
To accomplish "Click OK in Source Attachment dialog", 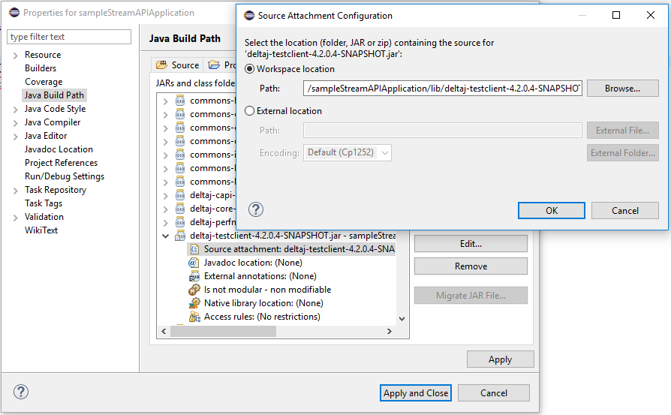I will pyautogui.click(x=551, y=210).
